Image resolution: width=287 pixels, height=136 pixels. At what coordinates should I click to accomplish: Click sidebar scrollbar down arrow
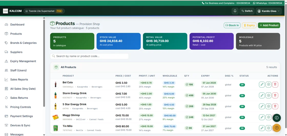[44, 135]
